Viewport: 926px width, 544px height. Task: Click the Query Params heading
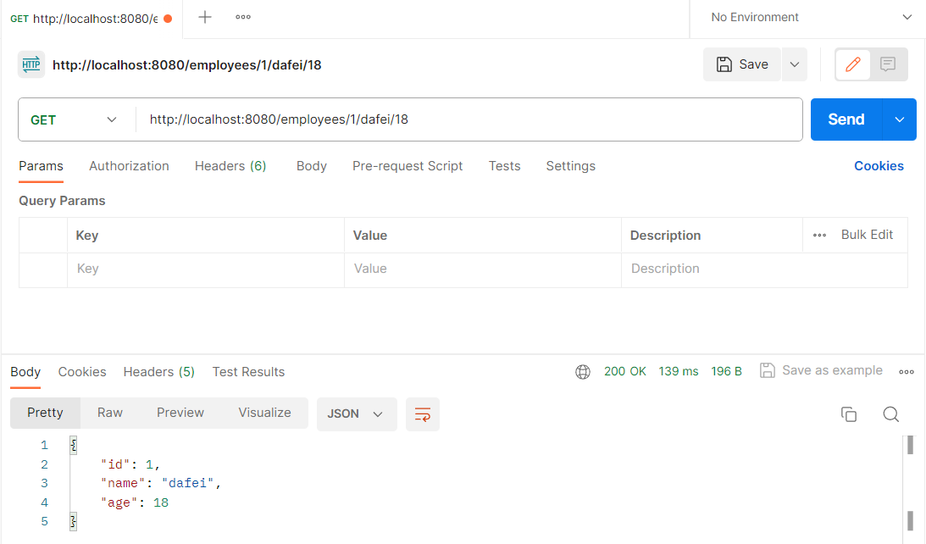coord(62,201)
